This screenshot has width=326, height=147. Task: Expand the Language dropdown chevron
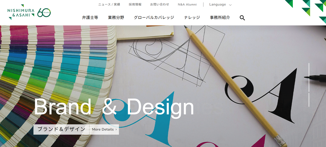230,5
